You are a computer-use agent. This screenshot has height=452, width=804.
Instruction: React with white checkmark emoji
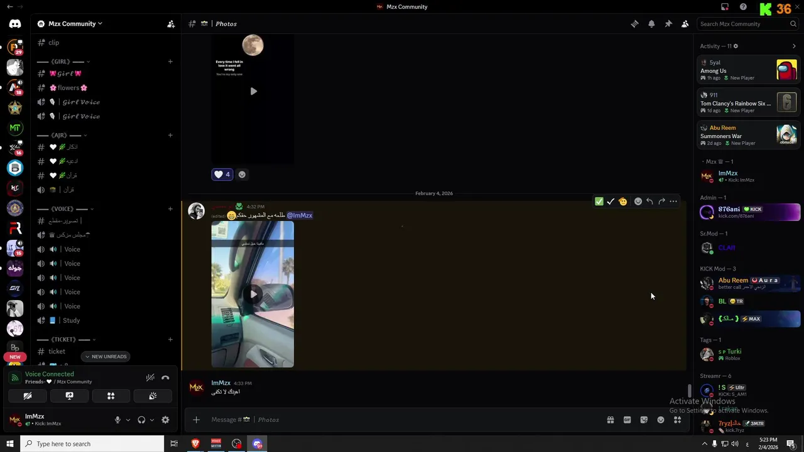point(611,202)
